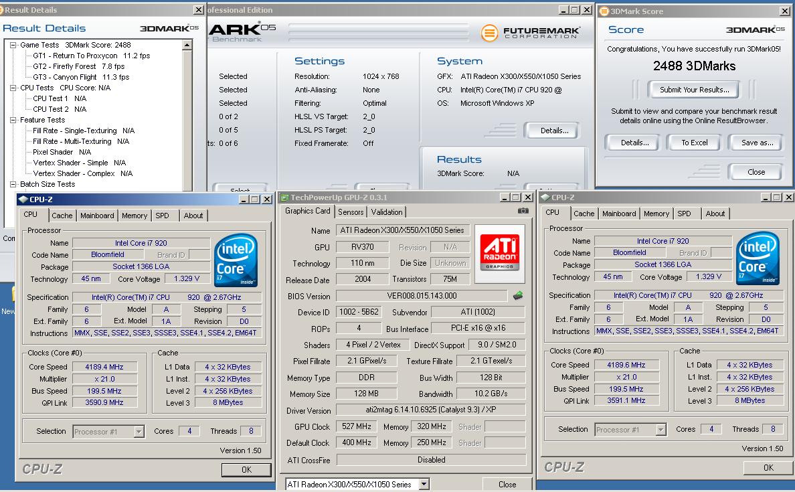The height and width of the screenshot is (492, 795).
Task: Click Close button in GPU-Z window
Action: (x=507, y=485)
